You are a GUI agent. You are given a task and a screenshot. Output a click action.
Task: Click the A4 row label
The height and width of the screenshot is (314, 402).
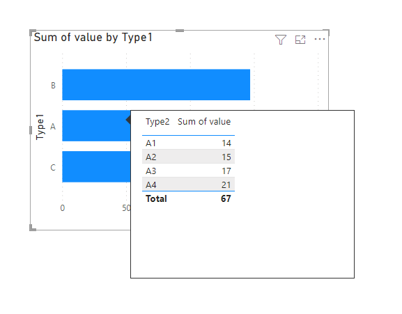point(150,185)
